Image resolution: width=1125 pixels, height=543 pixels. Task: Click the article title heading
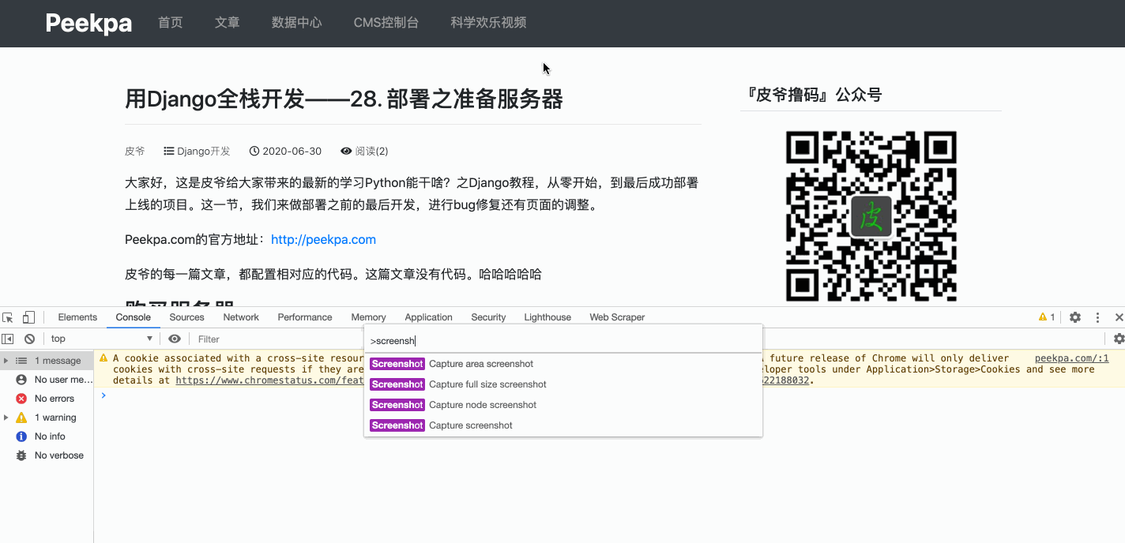click(344, 99)
